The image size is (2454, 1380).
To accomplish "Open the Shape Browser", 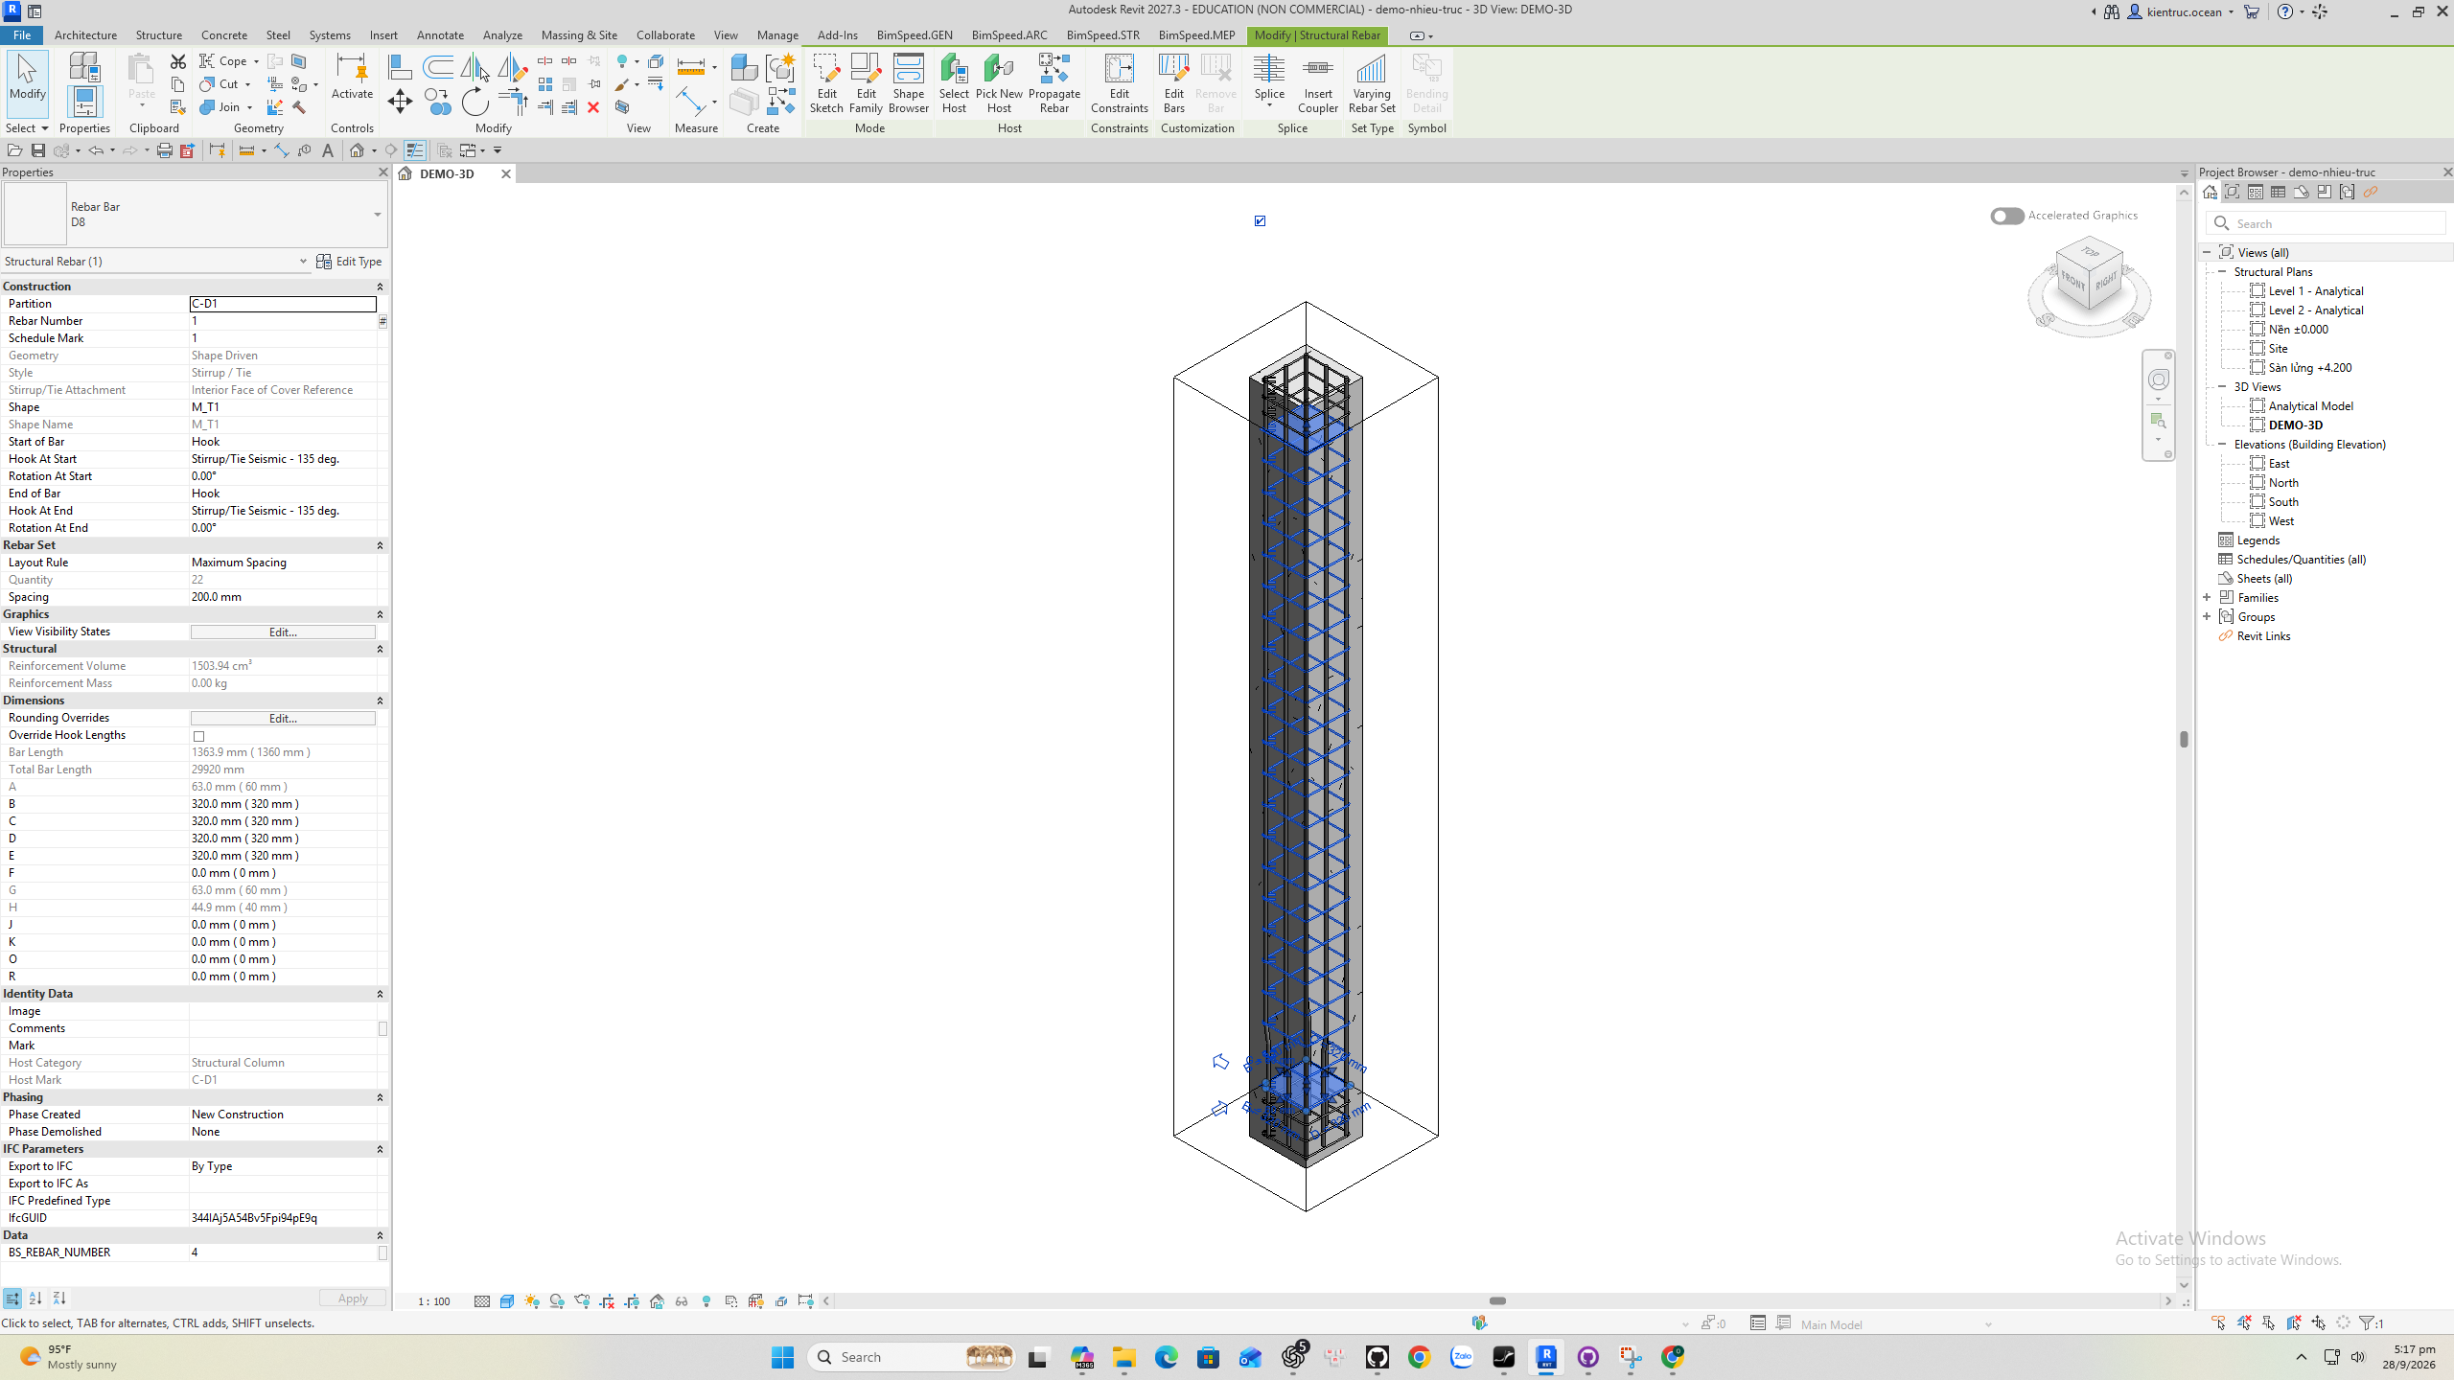I will 908,83.
